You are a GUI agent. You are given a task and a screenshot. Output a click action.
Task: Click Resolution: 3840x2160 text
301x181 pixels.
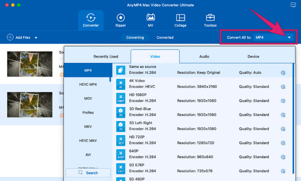coord(197,86)
